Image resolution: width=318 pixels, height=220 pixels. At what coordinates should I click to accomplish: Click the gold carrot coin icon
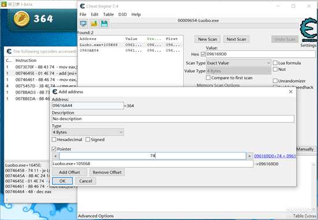pos(21,18)
